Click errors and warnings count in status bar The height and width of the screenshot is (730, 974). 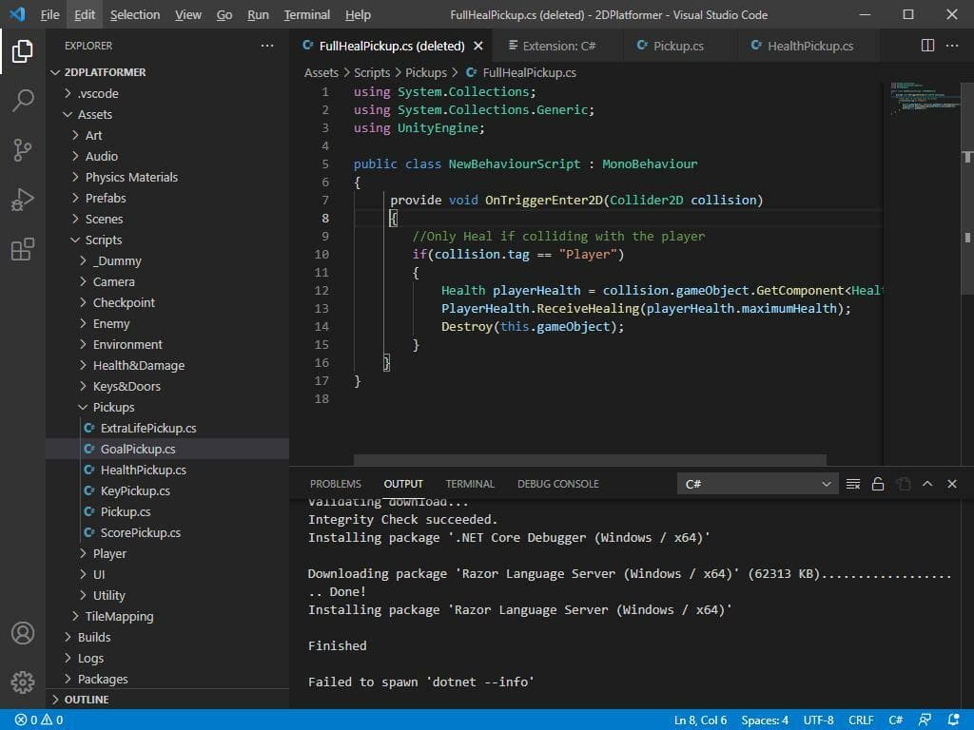click(38, 720)
